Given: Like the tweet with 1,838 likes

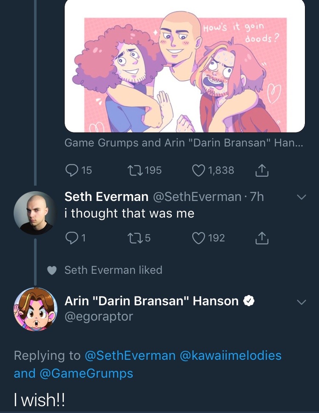Looking at the screenshot, I should point(199,170).
